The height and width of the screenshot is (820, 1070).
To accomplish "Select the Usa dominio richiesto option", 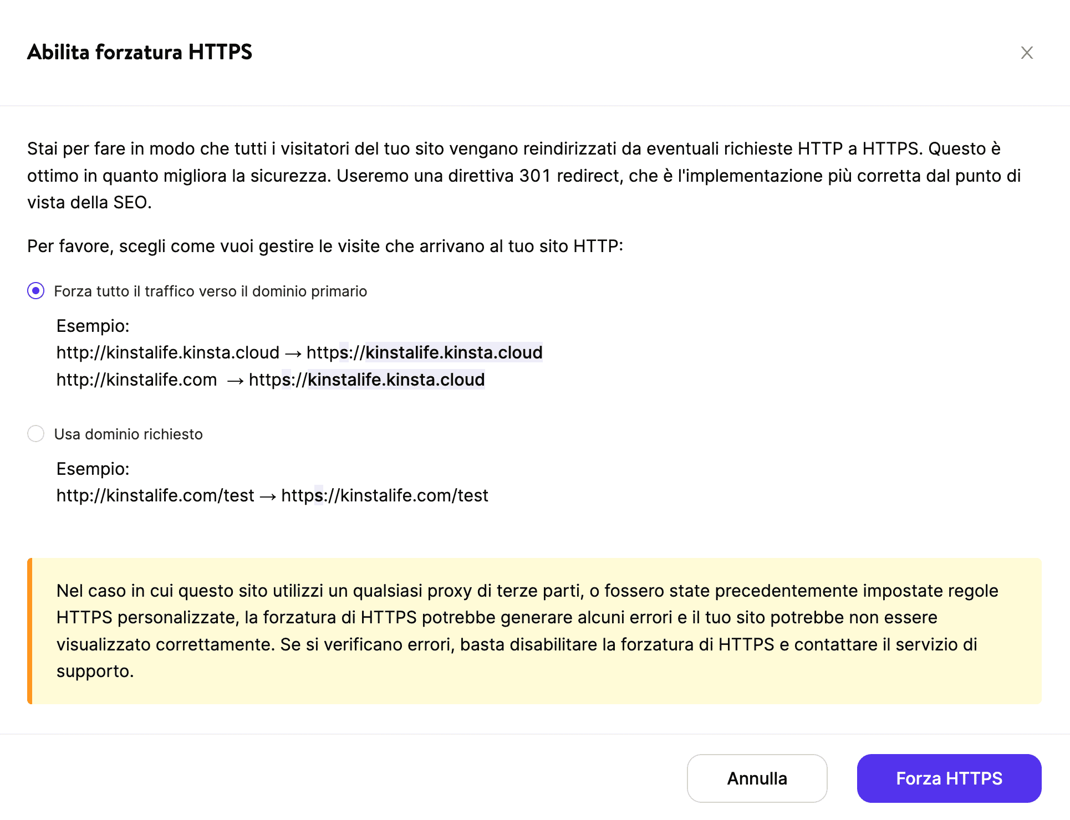I will coord(35,434).
